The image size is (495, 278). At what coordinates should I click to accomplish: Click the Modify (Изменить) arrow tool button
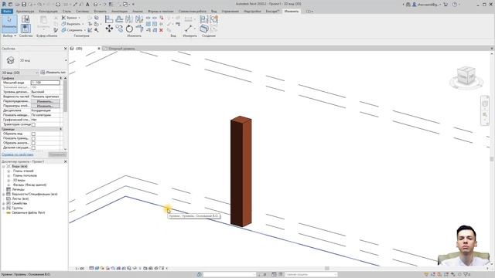pos(9,24)
